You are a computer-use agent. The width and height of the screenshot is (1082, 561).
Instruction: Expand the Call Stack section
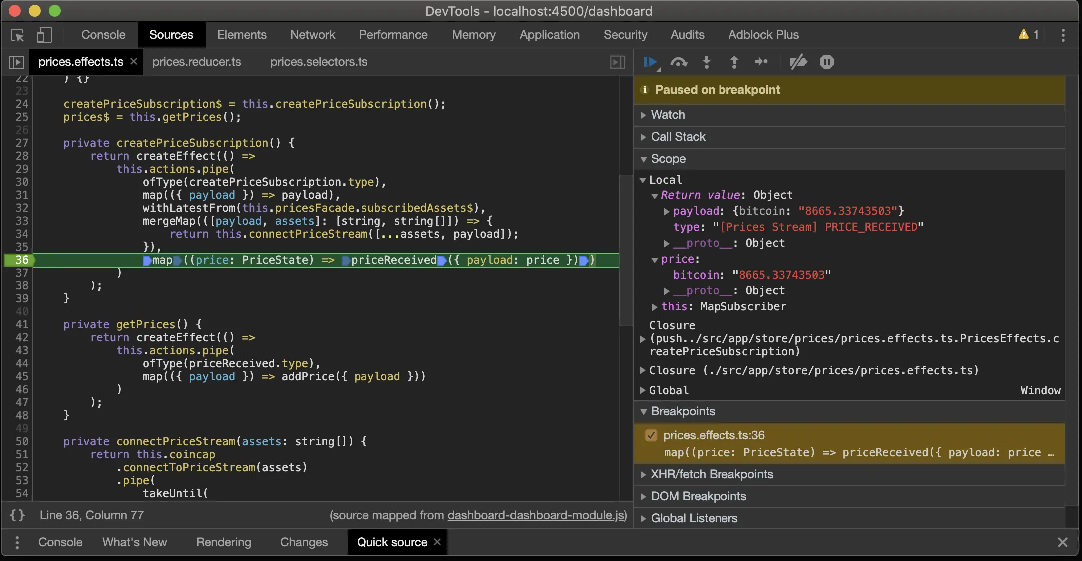(678, 137)
